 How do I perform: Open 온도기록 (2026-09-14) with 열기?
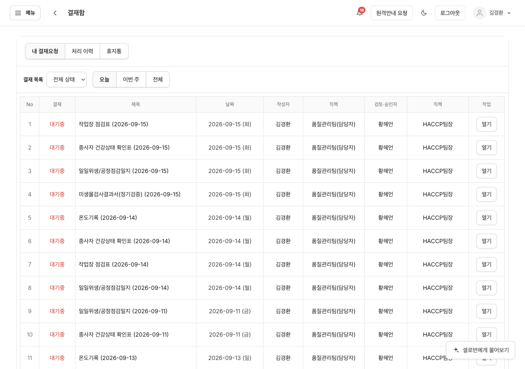(486, 218)
